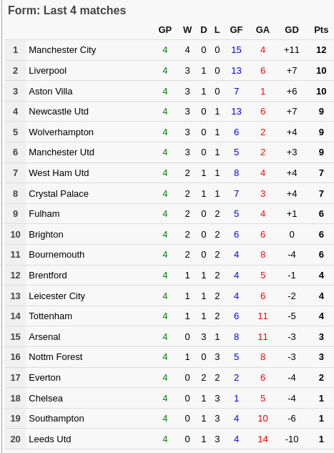This screenshot has height=453, width=334.
Task: Click the Manchester Utd row name
Action: [62, 152]
